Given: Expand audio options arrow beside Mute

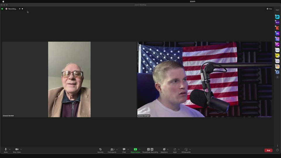Looking at the screenshot, I should [x=10, y=149].
